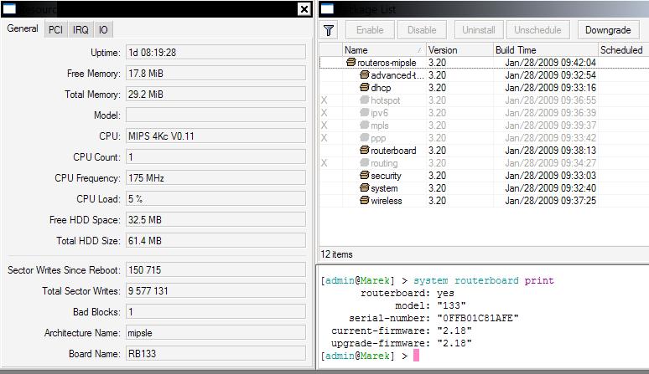The image size is (649, 374).
Task: Click the filter funnel icon in Package List
Action: point(329,30)
